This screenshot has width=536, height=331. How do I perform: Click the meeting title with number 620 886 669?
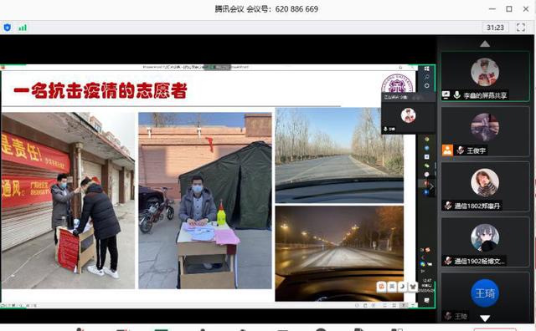click(x=266, y=9)
